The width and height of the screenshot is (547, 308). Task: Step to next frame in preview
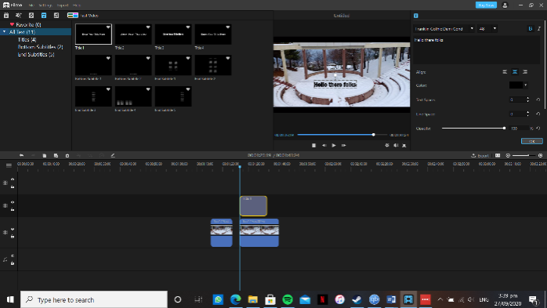click(343, 146)
